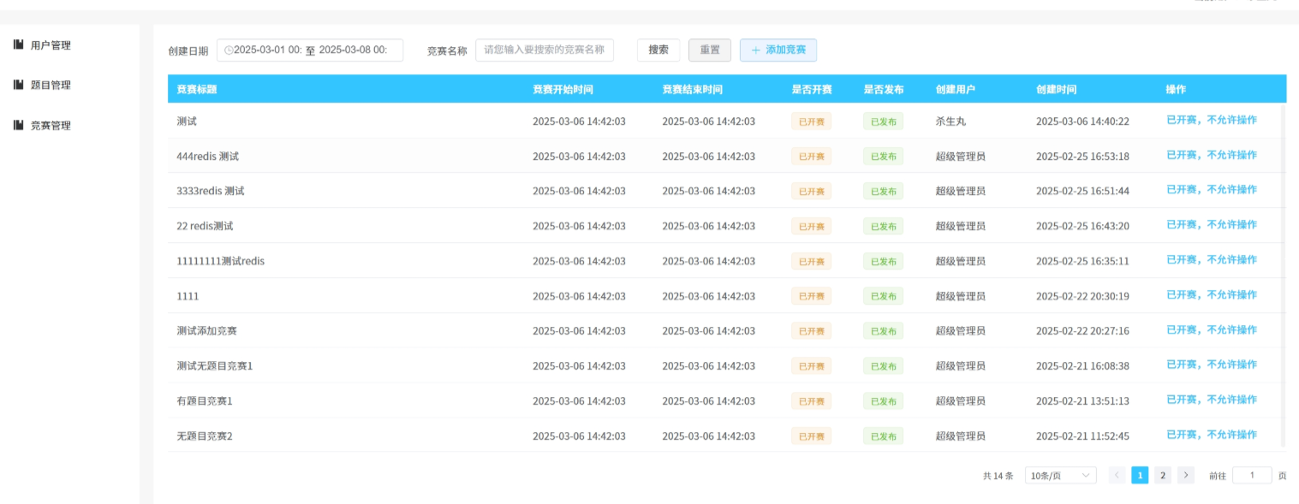
Task: Focus the 竞赛名称 search input
Action: point(545,50)
